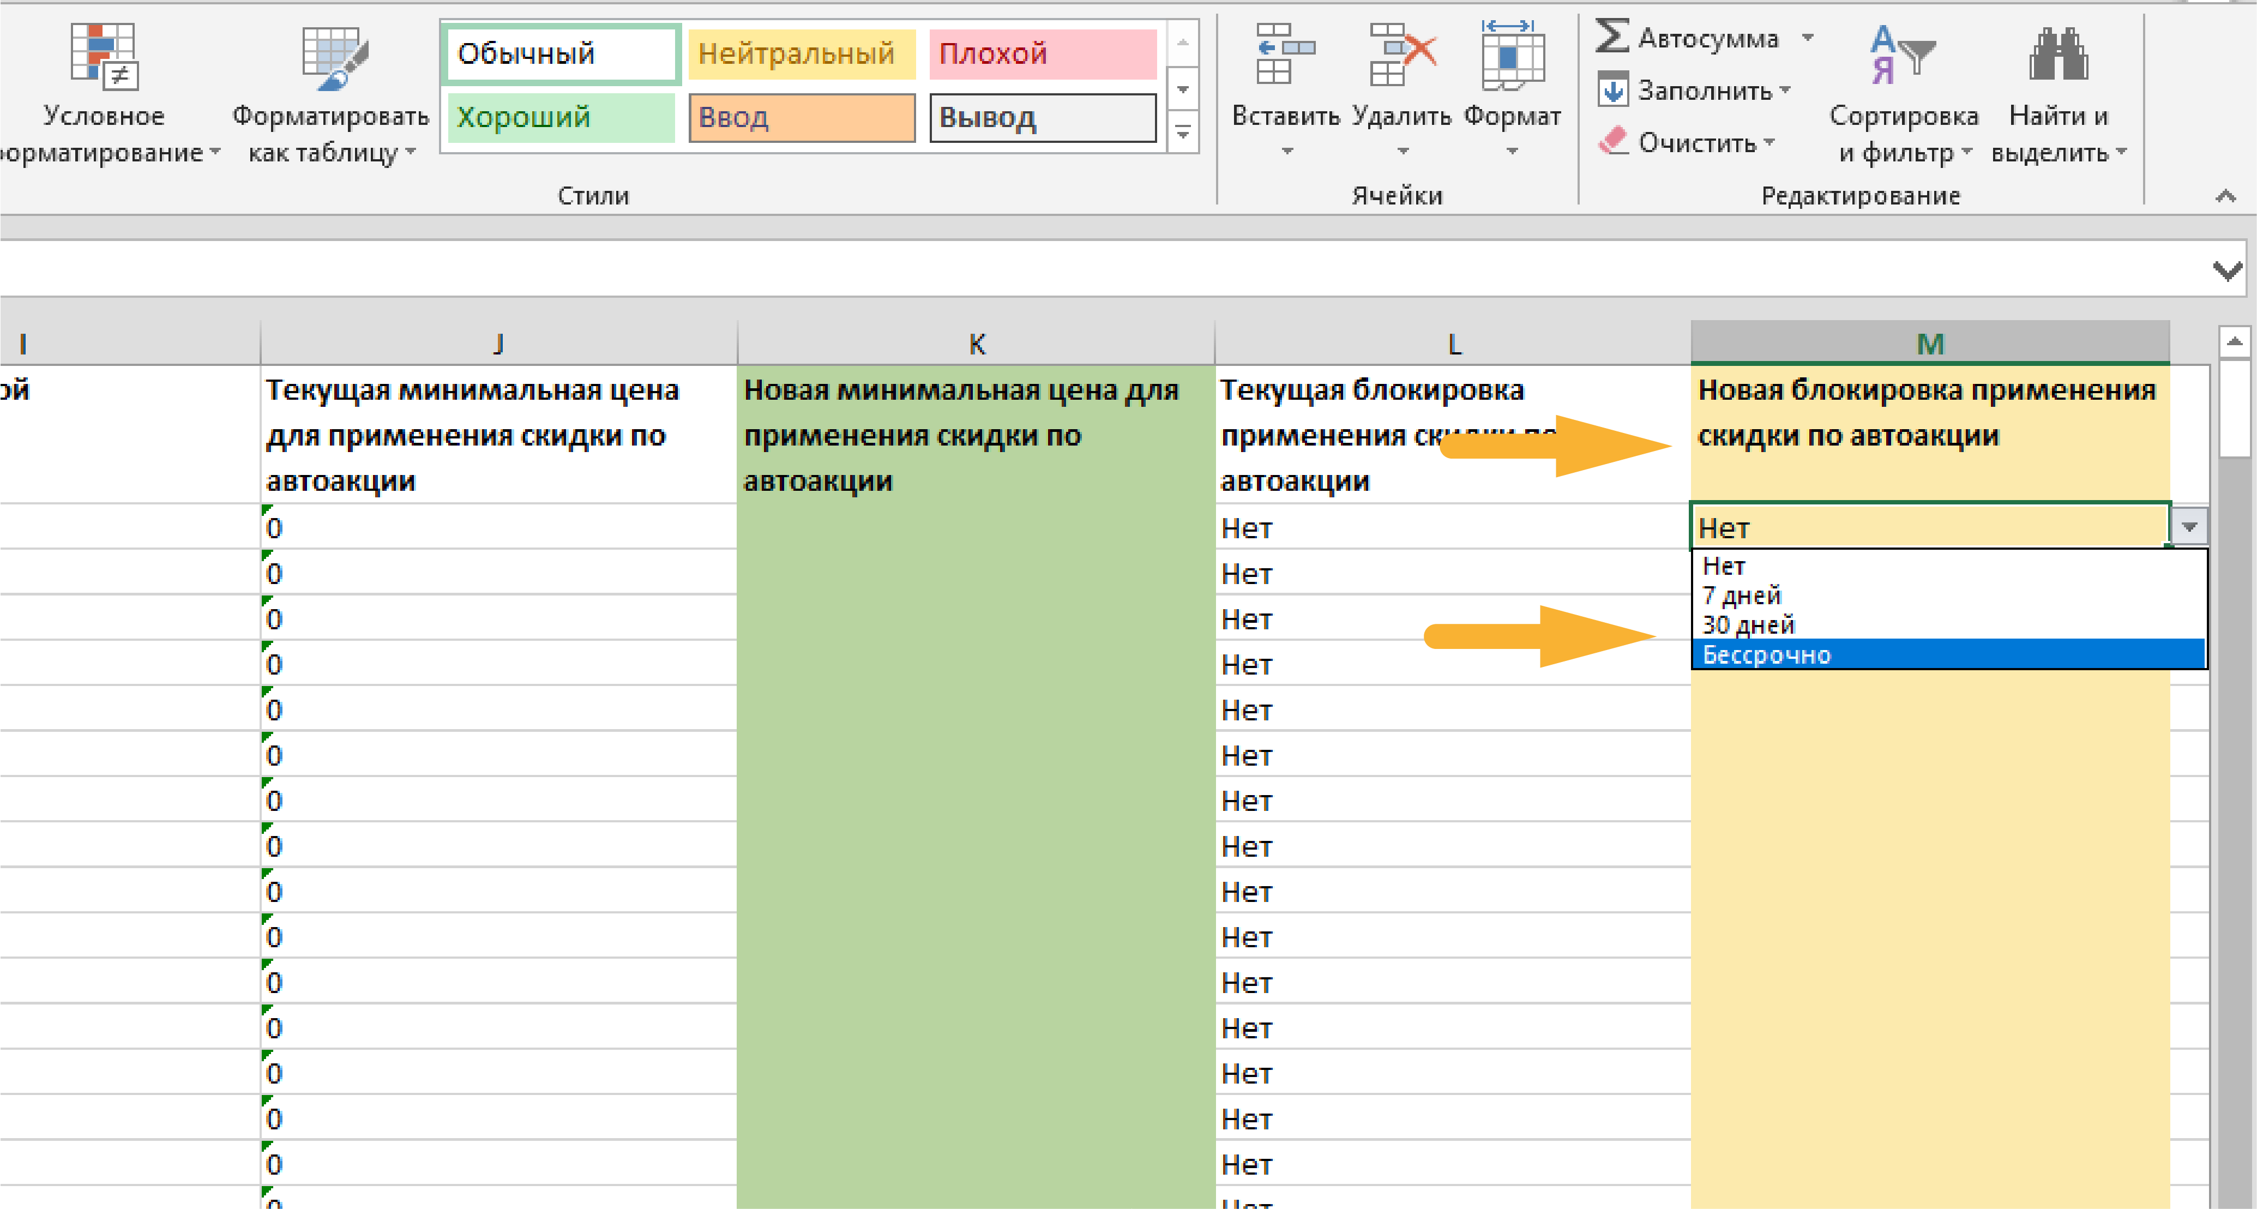Apply the "Плохой" cell style
The width and height of the screenshot is (2257, 1209).
1043,53
